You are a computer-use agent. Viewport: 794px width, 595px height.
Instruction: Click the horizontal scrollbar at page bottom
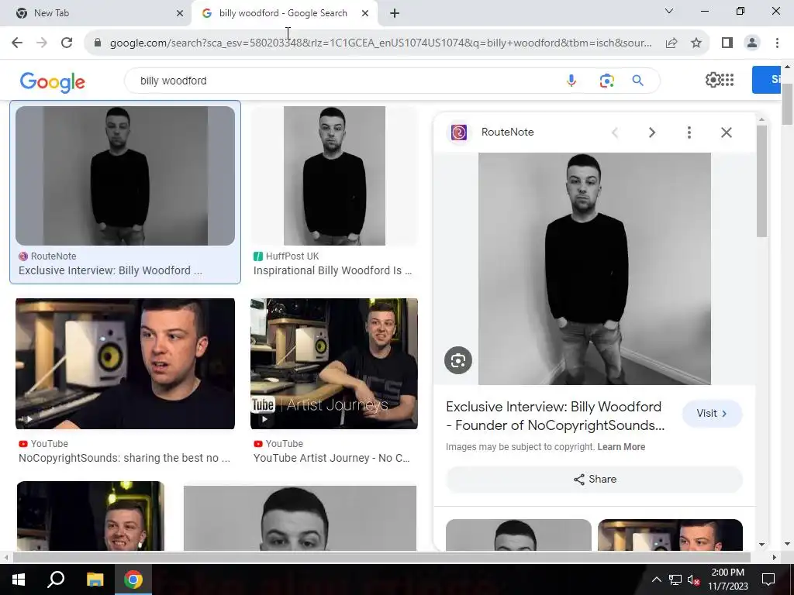click(381, 557)
